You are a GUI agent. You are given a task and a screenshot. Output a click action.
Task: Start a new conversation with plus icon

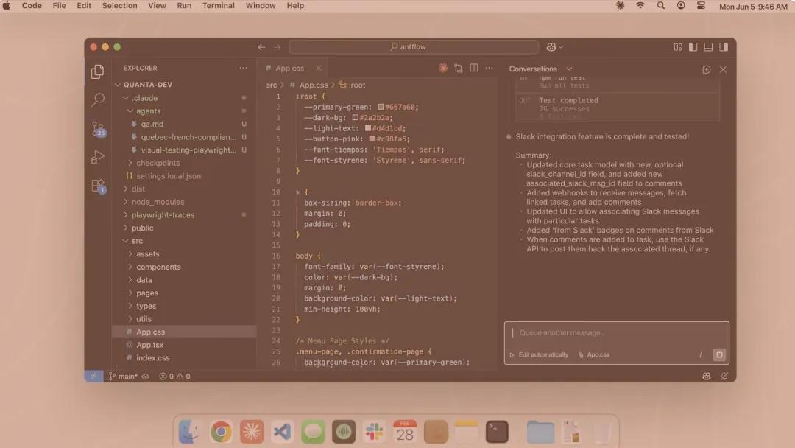(707, 69)
